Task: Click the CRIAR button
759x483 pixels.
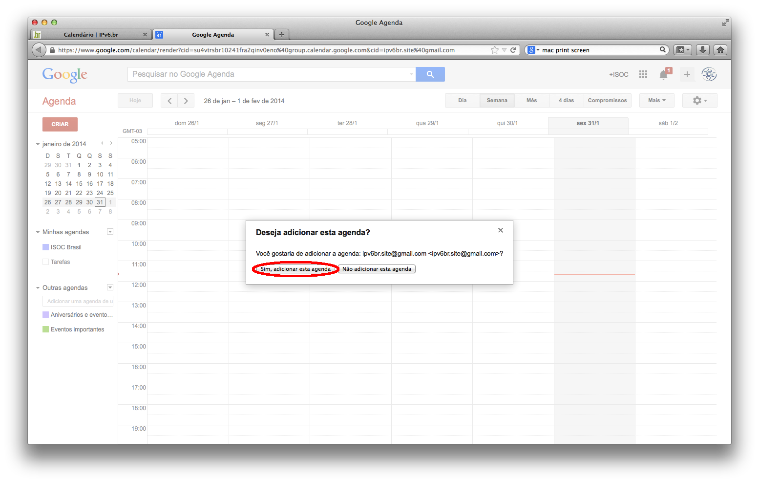Action: (x=60, y=124)
